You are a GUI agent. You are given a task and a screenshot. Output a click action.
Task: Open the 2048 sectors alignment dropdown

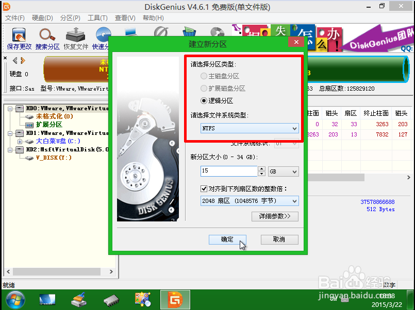(x=250, y=201)
